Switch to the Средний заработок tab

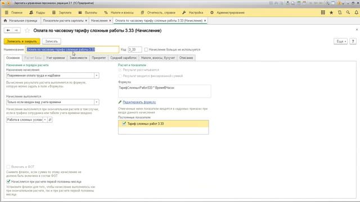[123, 58]
